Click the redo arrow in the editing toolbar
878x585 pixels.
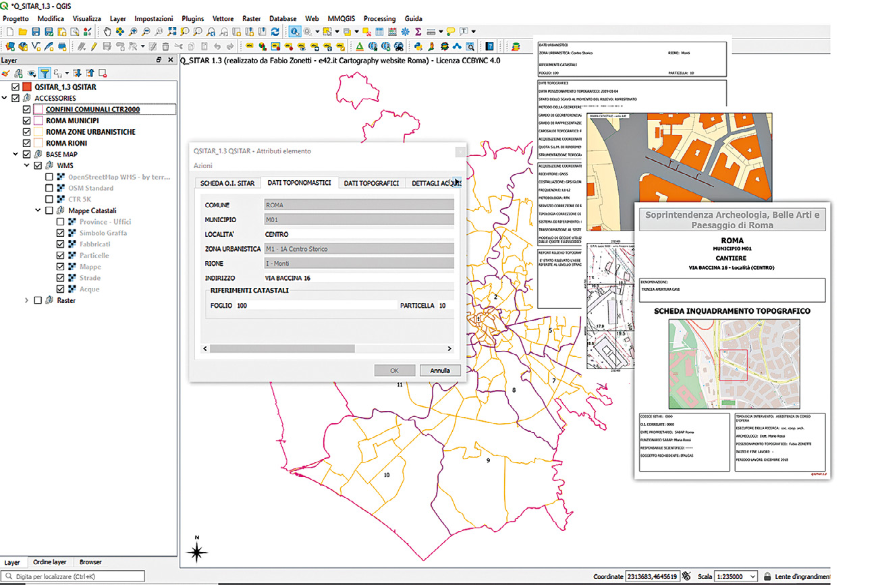point(230,47)
